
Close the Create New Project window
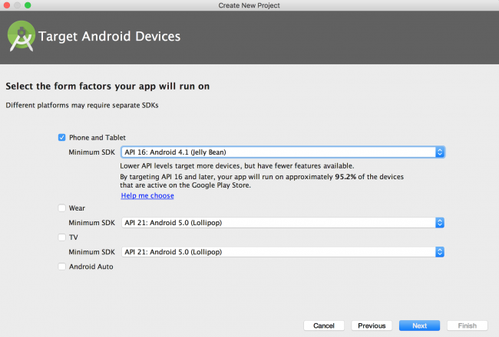tap(6, 5)
